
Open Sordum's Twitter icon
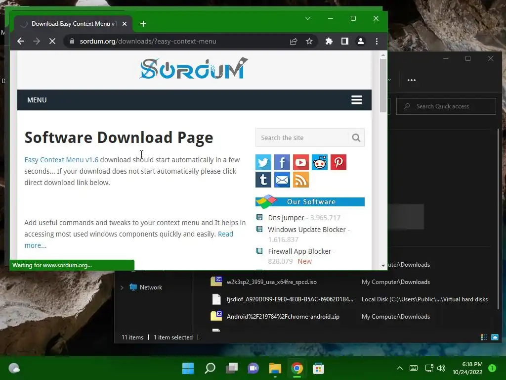click(x=263, y=162)
